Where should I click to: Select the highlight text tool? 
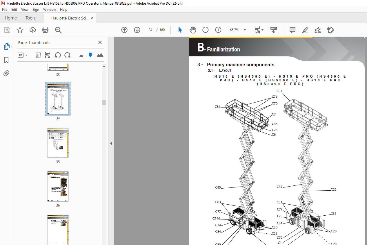305,30
